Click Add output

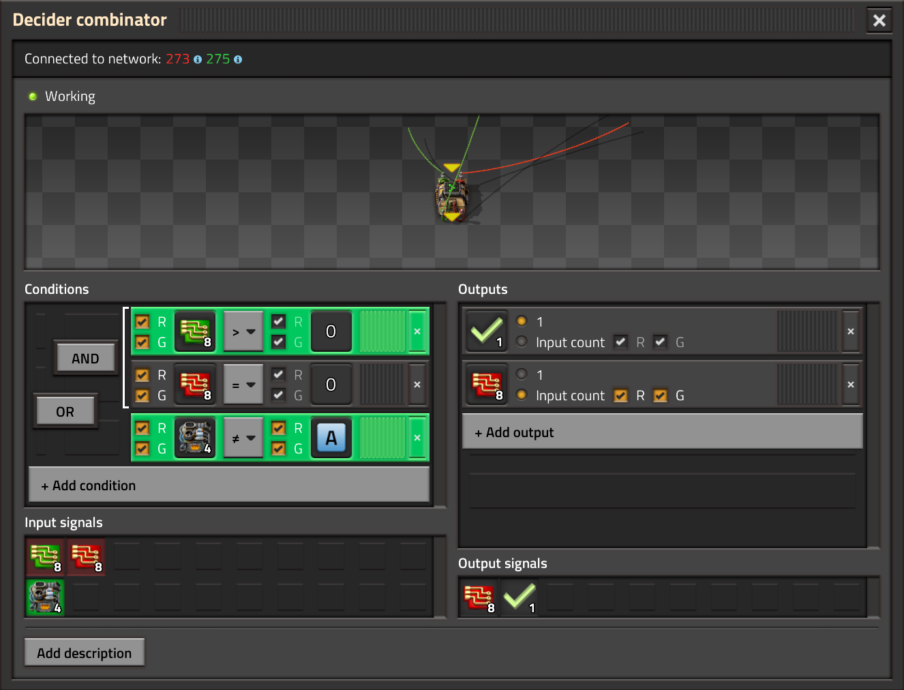tap(662, 432)
